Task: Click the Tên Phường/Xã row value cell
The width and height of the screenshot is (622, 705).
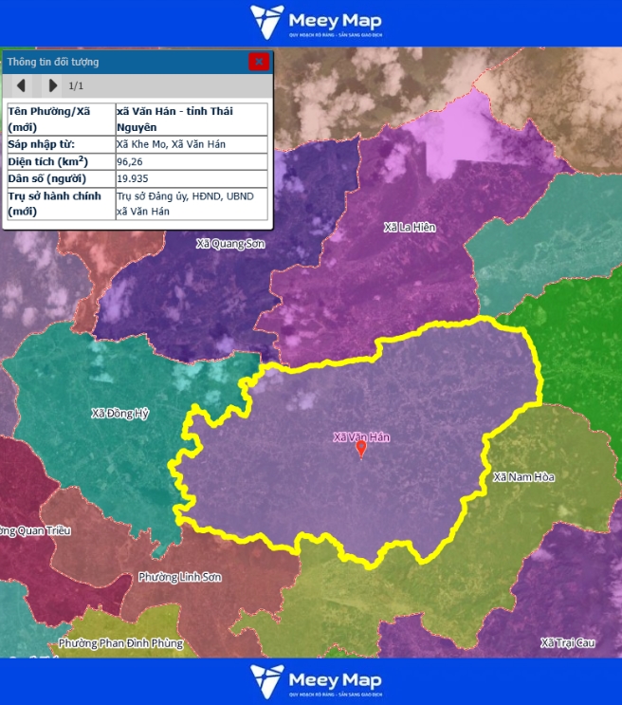Action: [190, 119]
